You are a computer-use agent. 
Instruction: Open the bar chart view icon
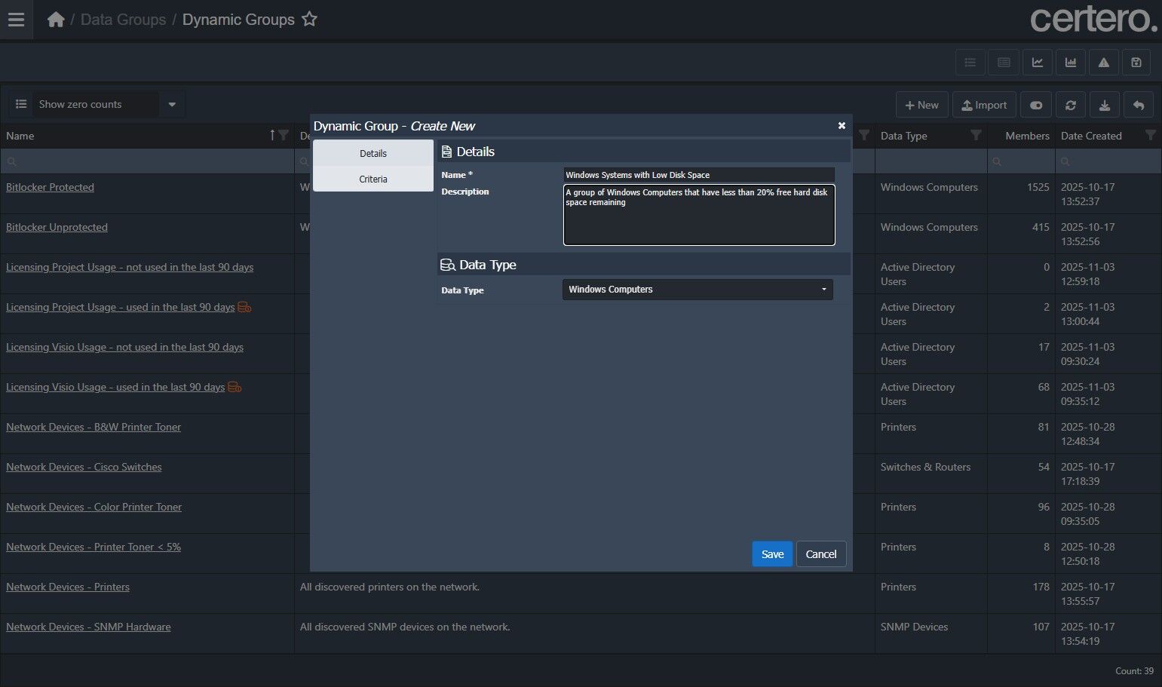(1071, 63)
